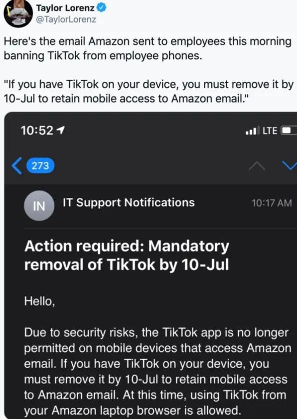Tap the LTE network indicator
The image size is (297, 419).
point(270,131)
